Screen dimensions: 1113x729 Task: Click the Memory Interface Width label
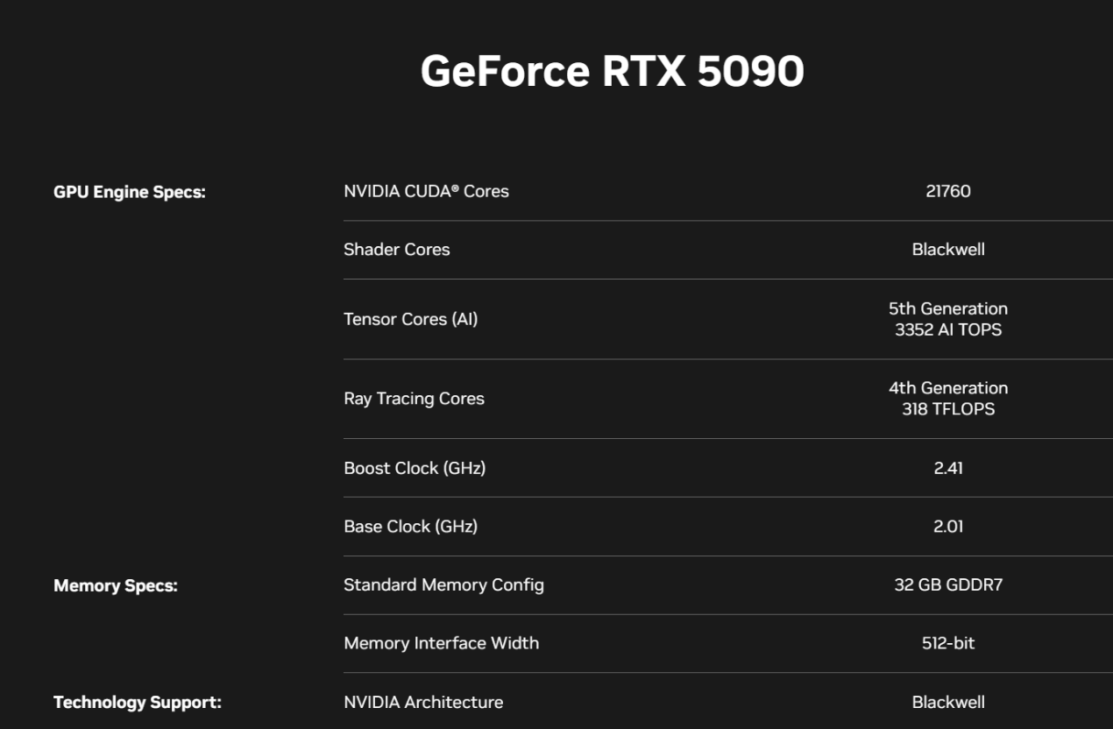point(441,643)
